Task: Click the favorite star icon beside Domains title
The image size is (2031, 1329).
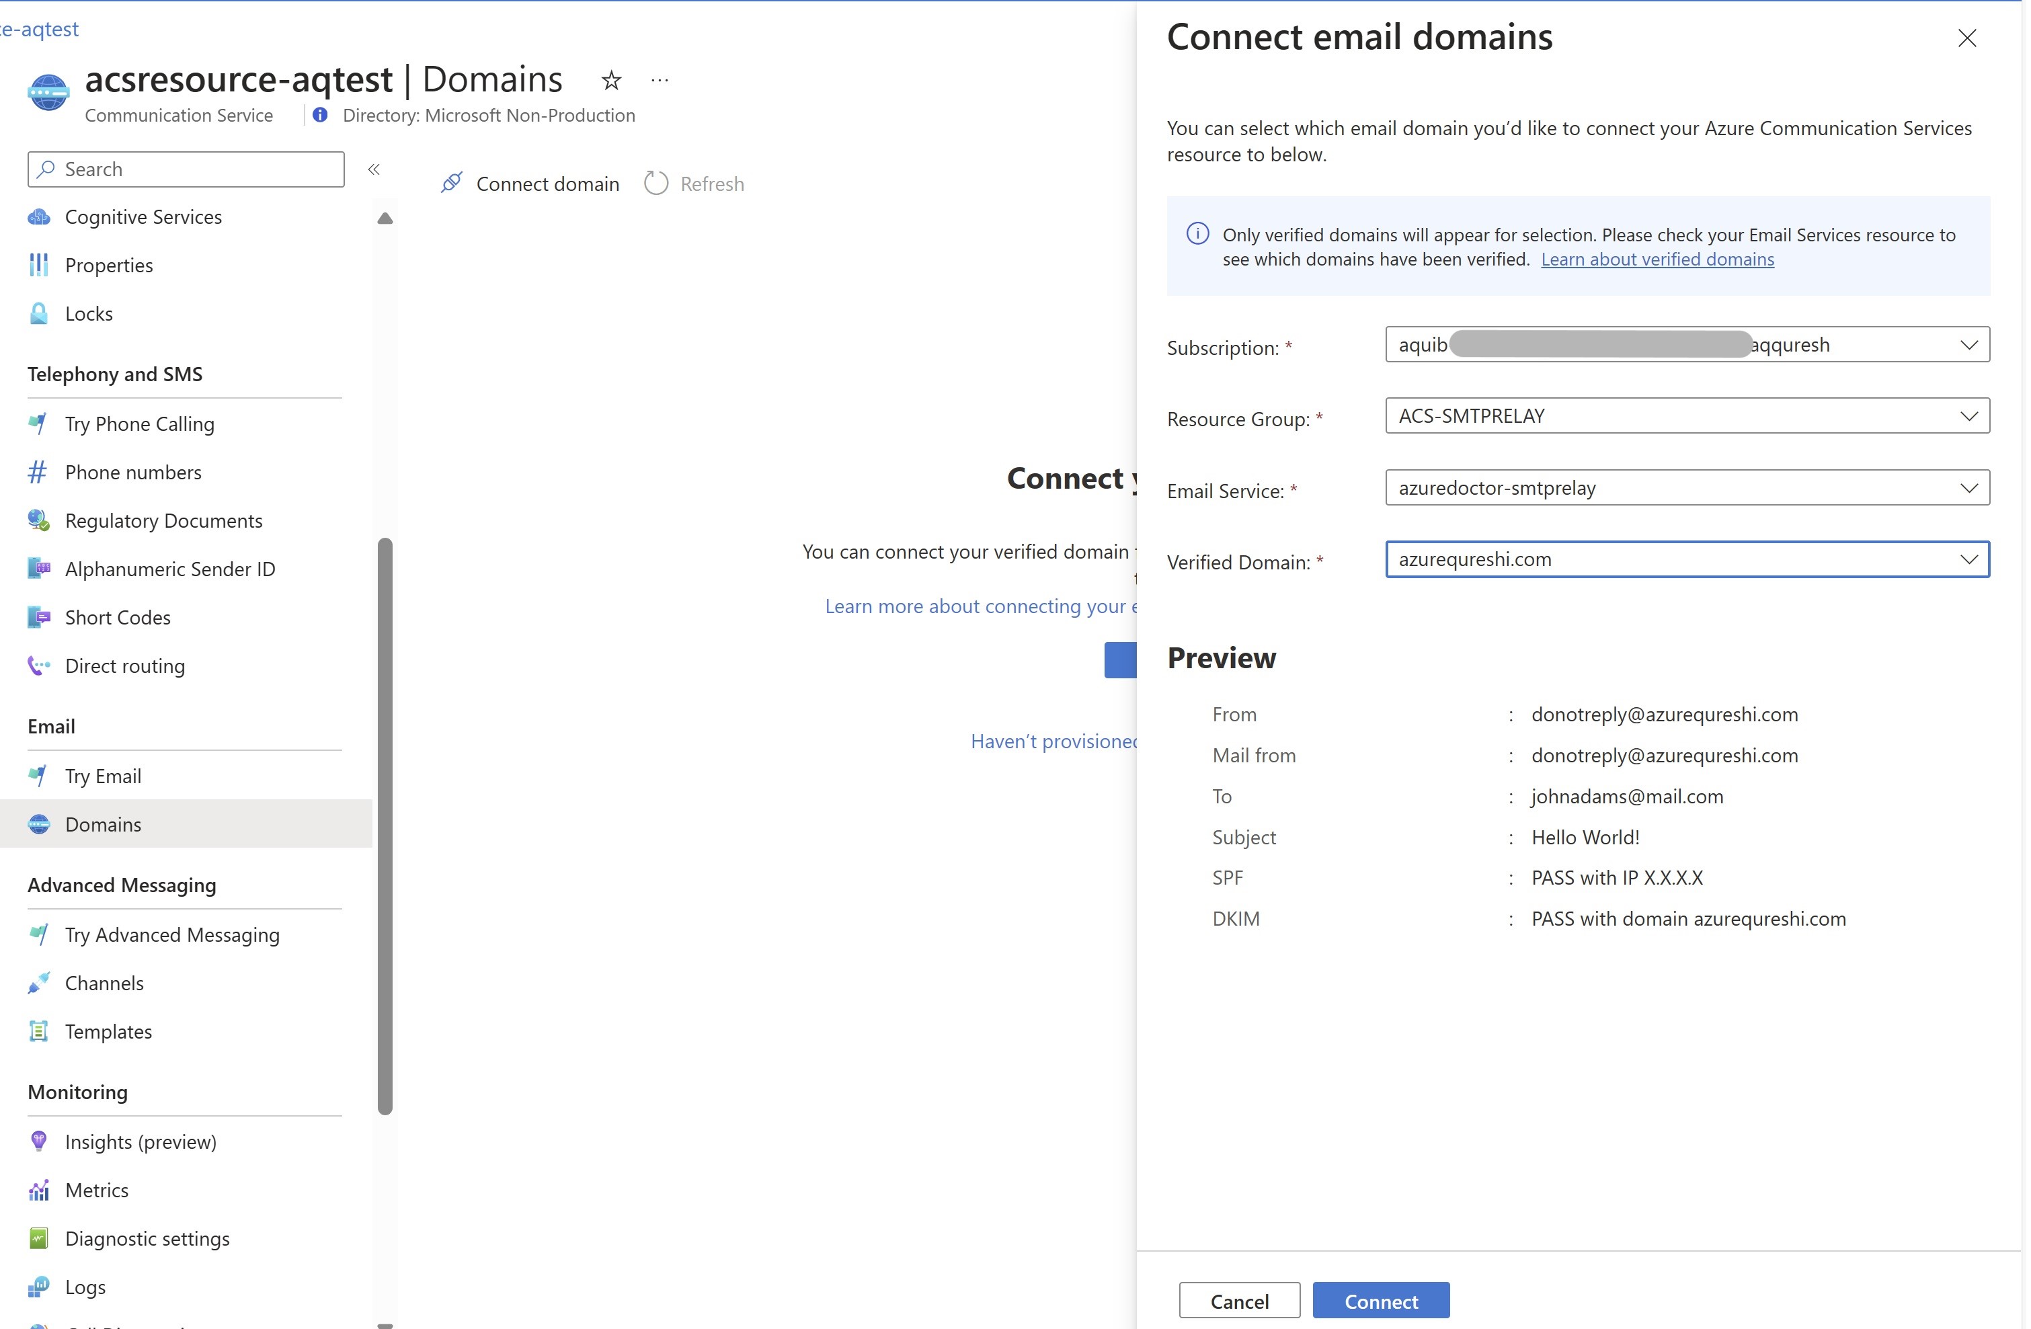Action: click(x=611, y=80)
